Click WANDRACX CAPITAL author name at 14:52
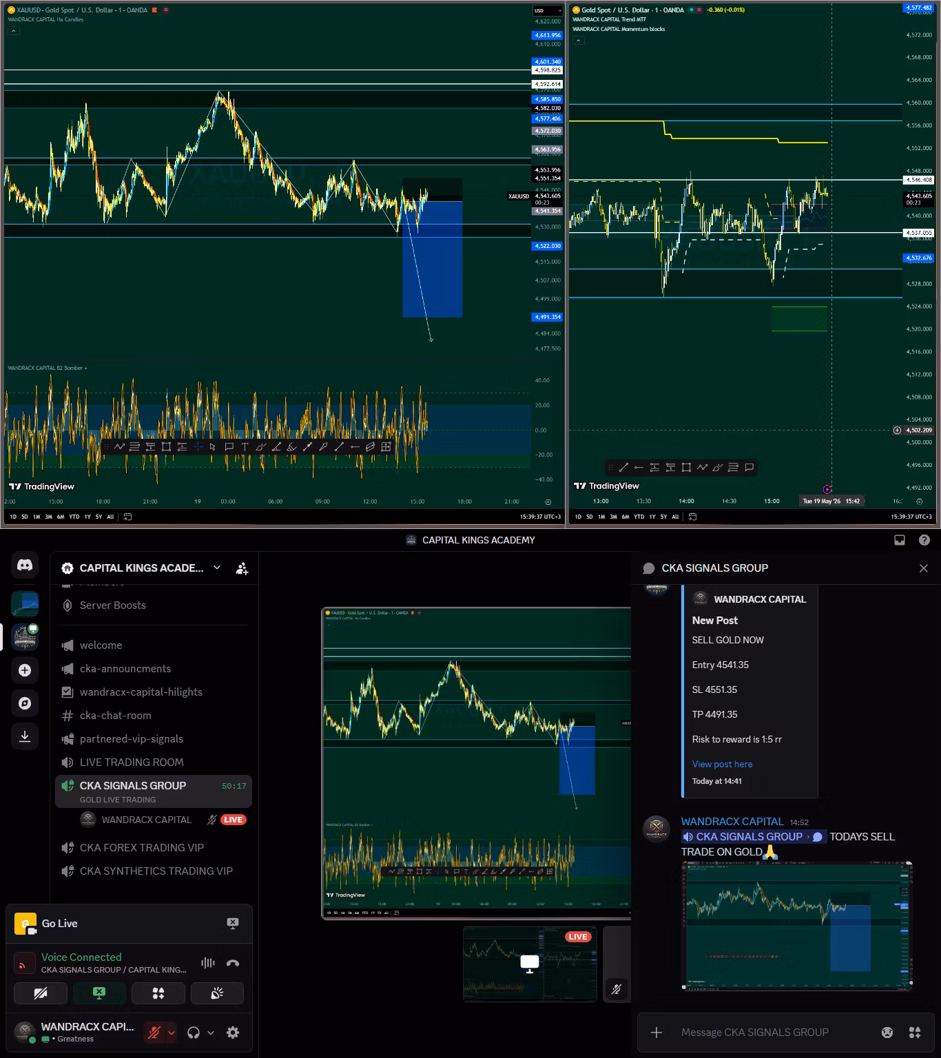Screen dimensions: 941x1058 [732, 822]
